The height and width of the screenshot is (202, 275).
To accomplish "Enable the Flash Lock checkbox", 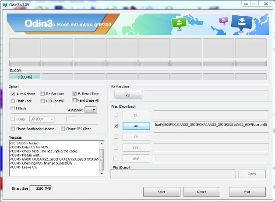I will click(13, 101).
